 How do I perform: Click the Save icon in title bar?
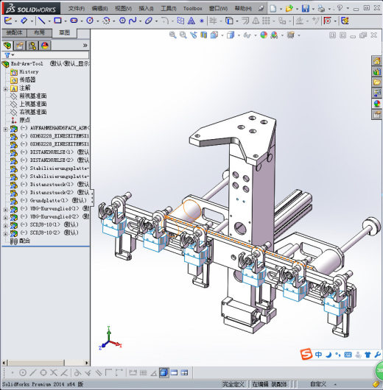point(306,8)
